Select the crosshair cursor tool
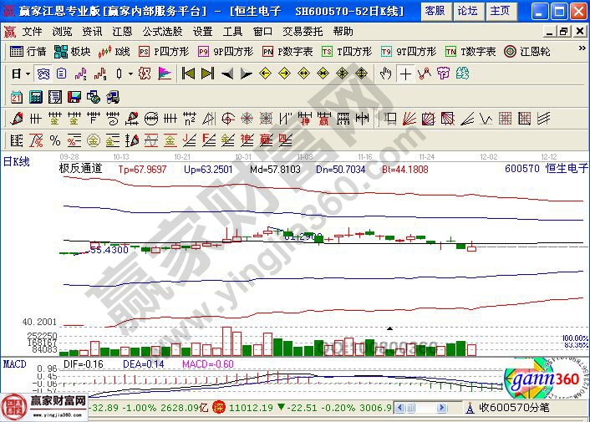Screen dimensions: 590x422 click(405, 74)
